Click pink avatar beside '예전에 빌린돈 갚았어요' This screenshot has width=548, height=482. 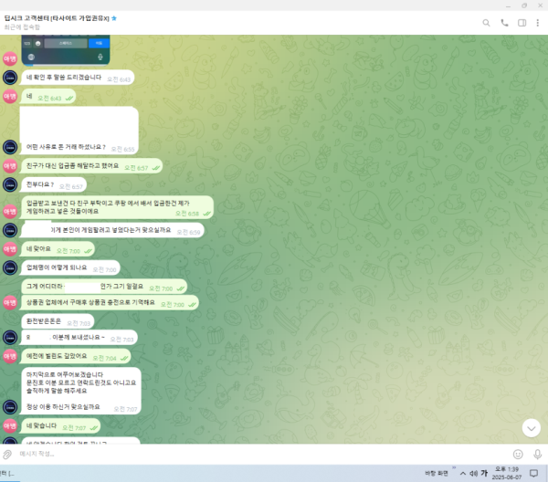tap(10, 356)
